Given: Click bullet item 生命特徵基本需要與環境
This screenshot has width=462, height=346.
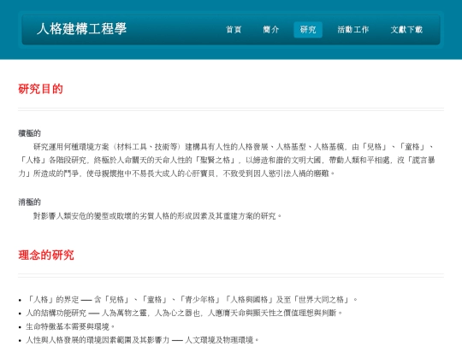Looking at the screenshot, I should click(x=70, y=326).
